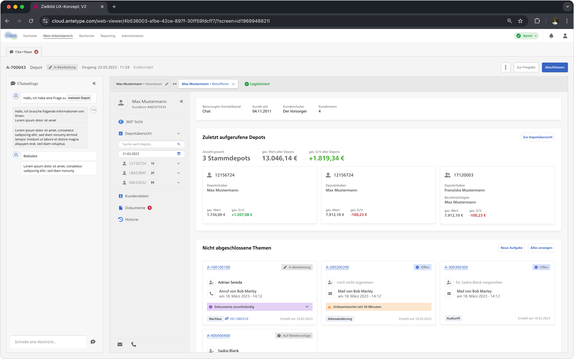
Task: Click the Schreibe eine Nachricht input
Action: tap(48, 342)
